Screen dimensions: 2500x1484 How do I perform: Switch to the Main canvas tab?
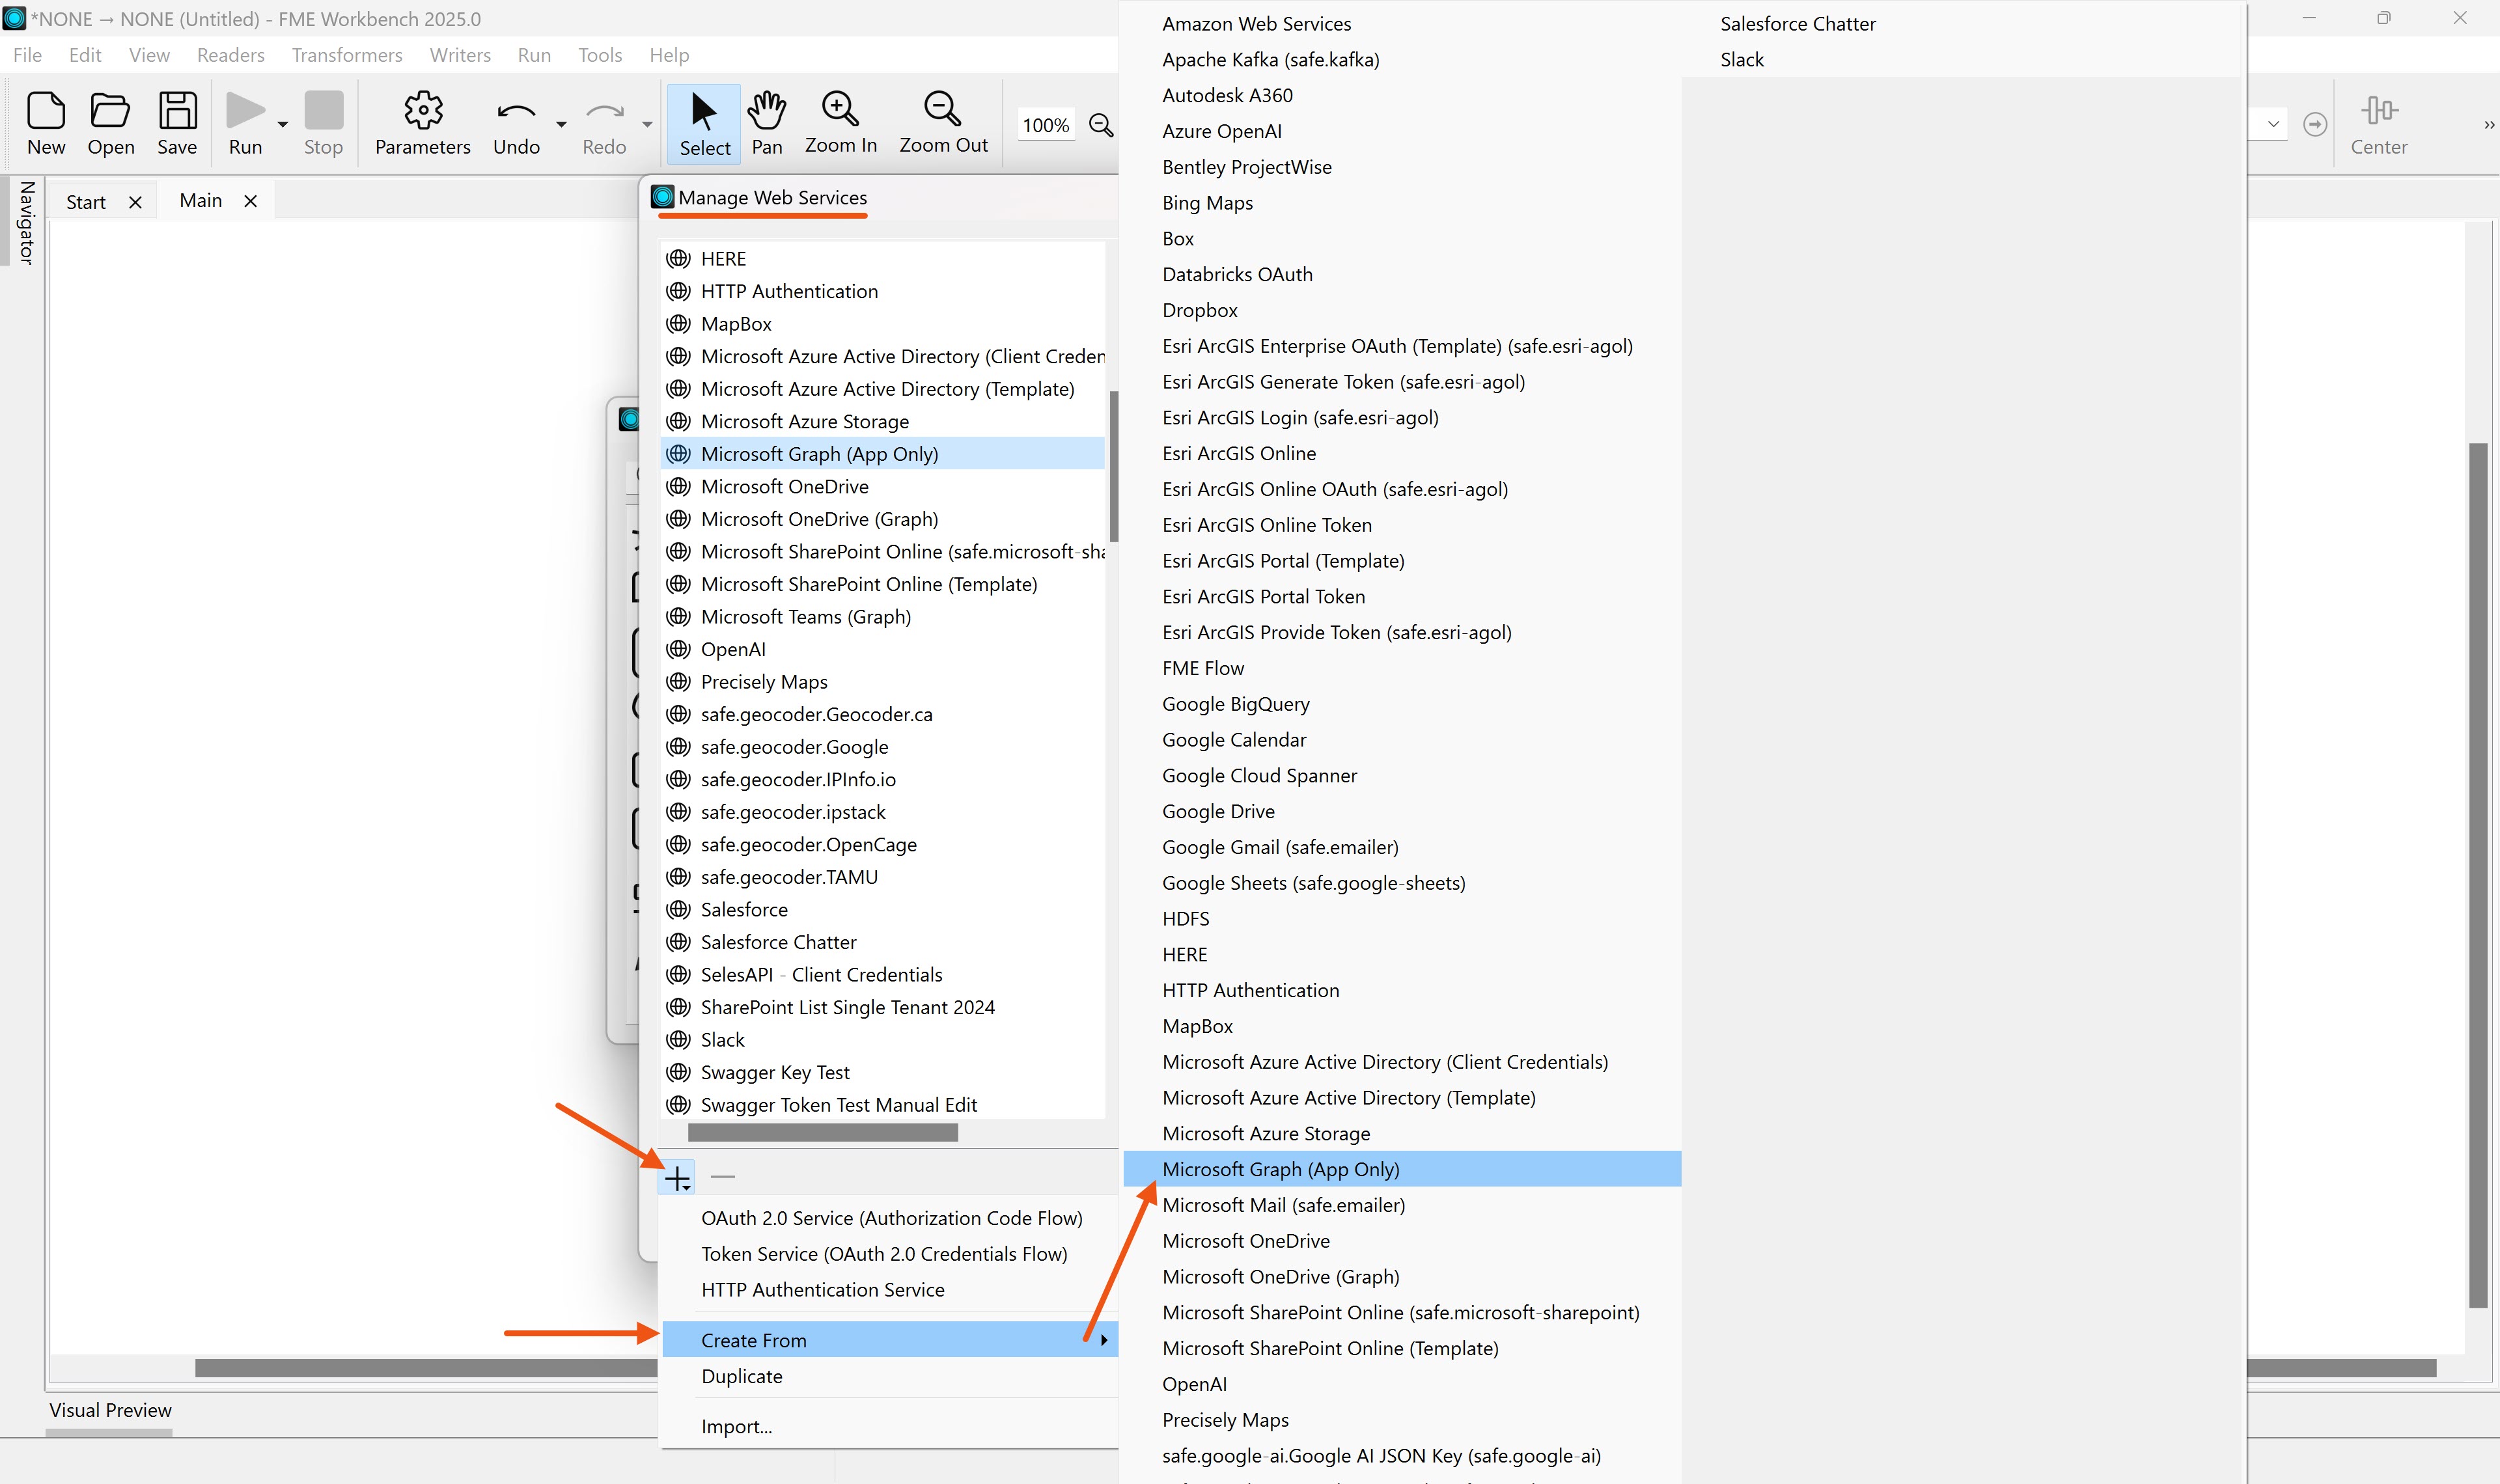click(201, 201)
